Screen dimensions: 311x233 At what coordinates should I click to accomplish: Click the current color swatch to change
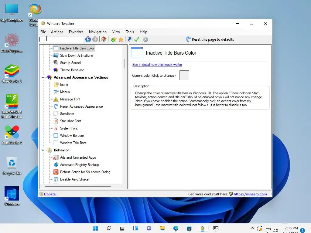tap(184, 75)
